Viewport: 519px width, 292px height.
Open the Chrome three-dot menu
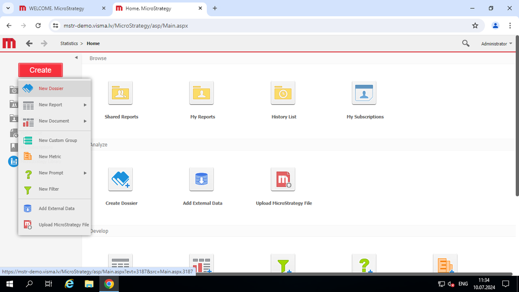pos(510,25)
